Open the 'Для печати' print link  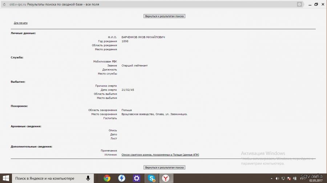21,23
